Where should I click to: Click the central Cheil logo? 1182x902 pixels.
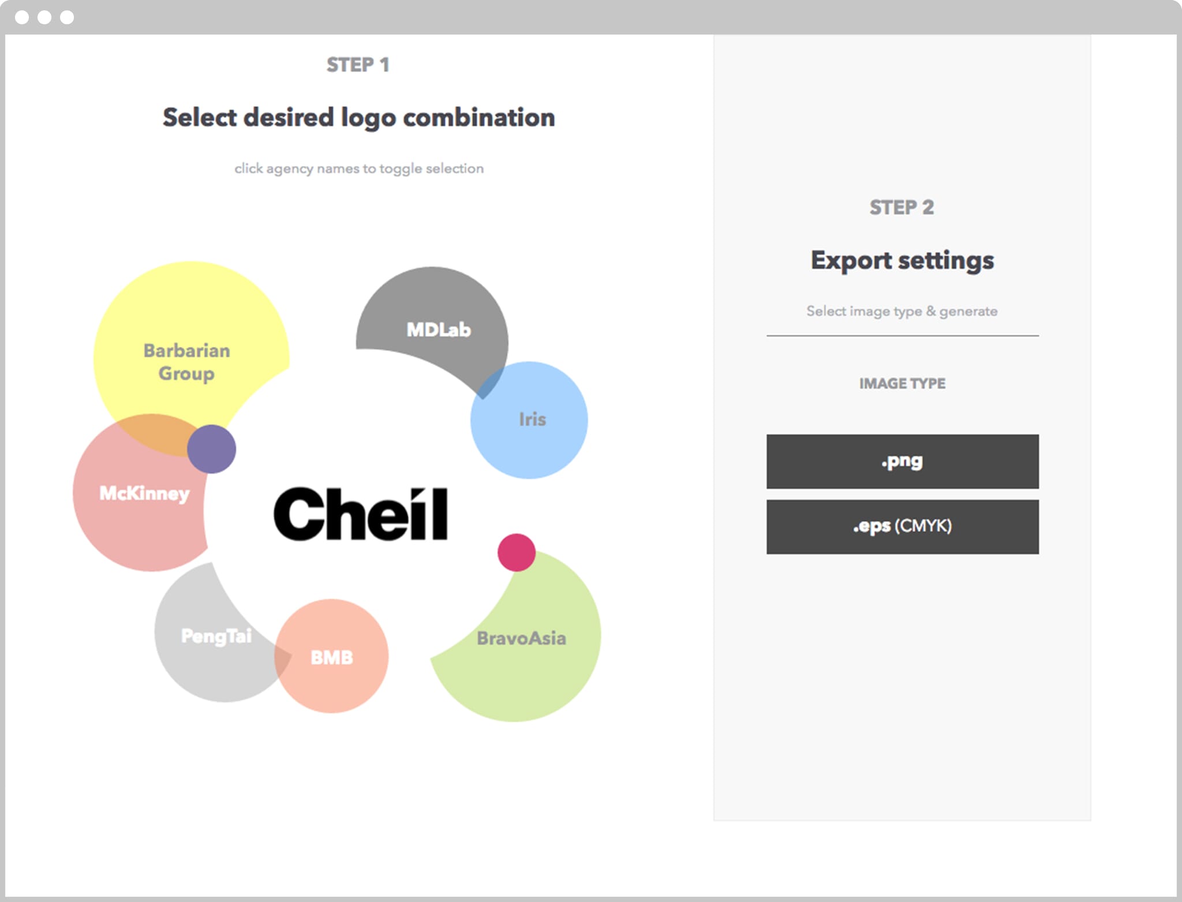click(x=360, y=514)
